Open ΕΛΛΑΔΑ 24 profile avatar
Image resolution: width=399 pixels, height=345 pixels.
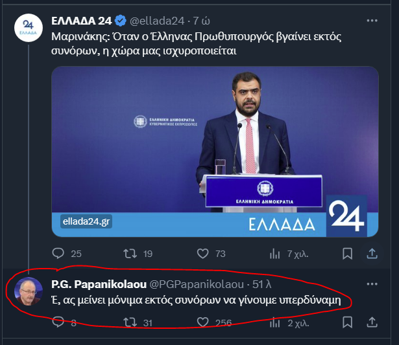[29, 28]
